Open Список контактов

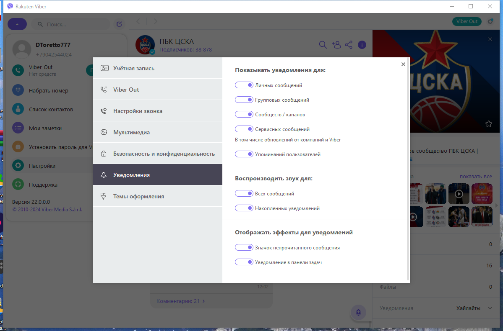coord(51,109)
